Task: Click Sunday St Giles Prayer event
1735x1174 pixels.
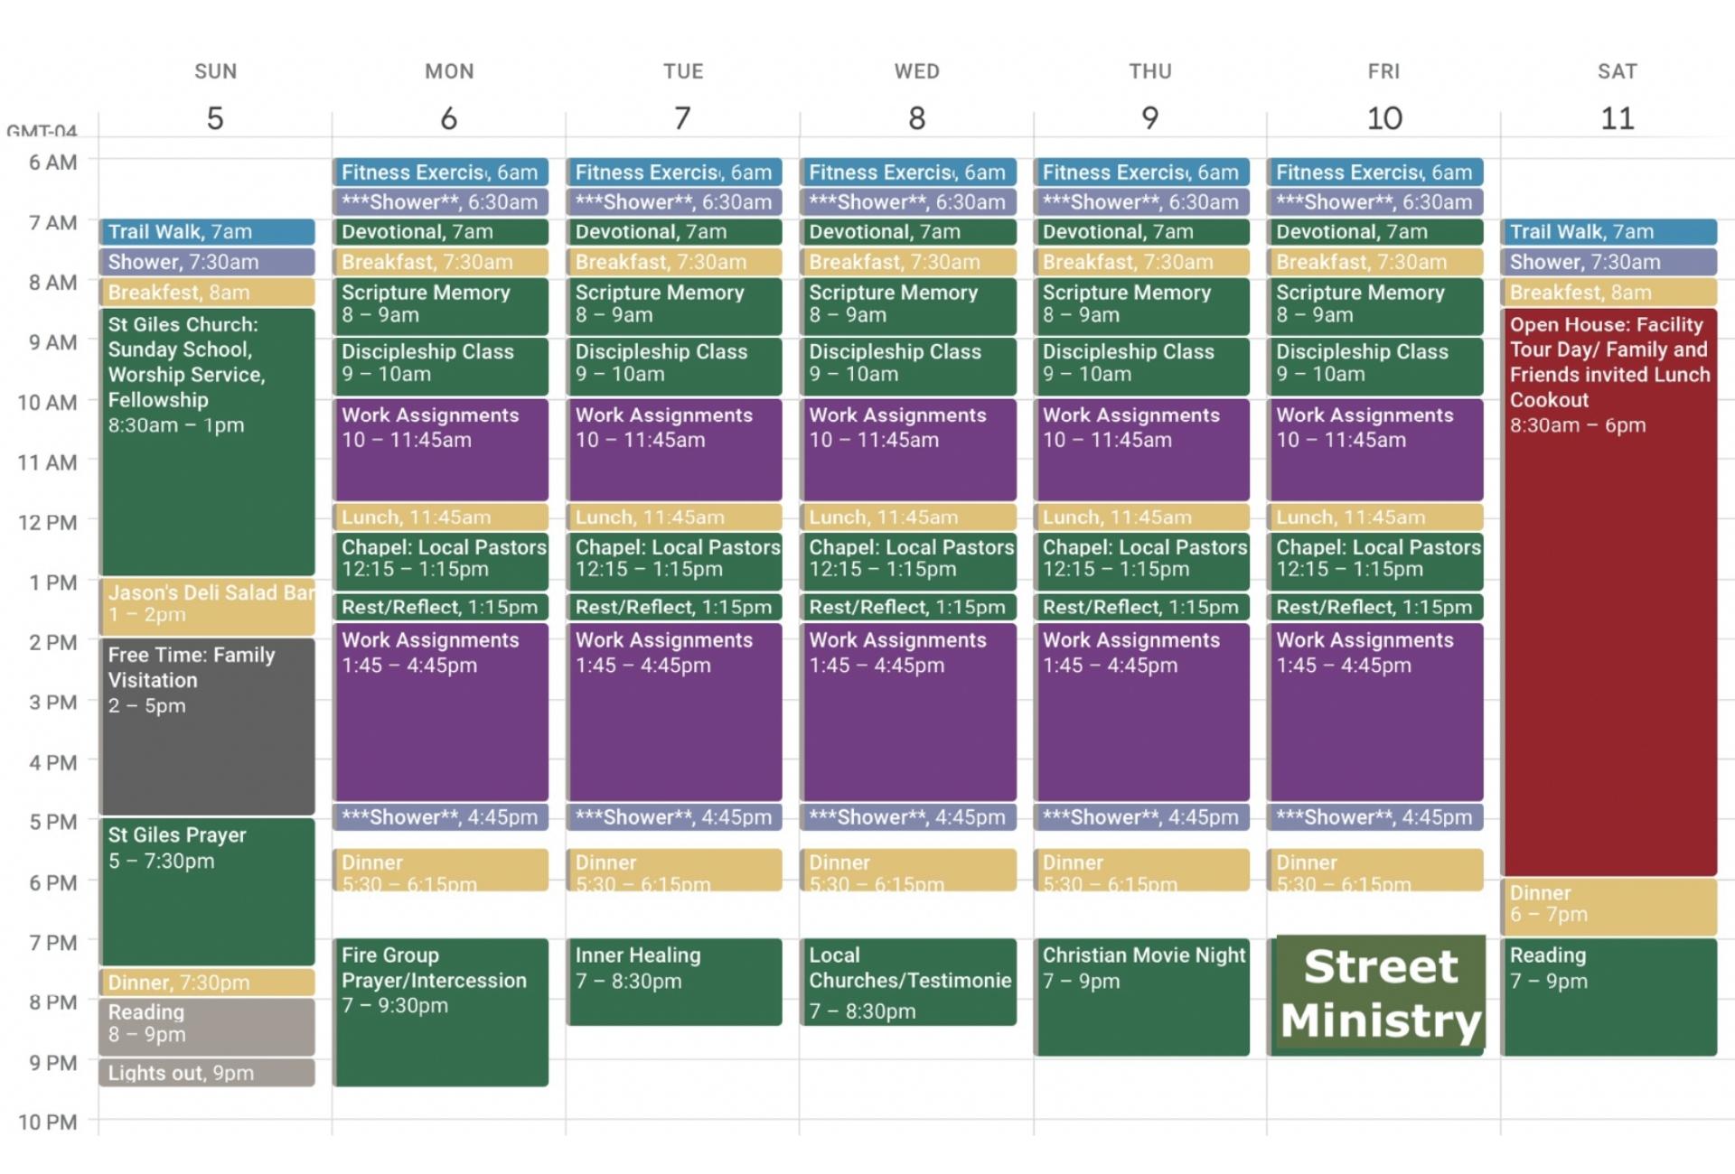Action: pyautogui.click(x=208, y=890)
